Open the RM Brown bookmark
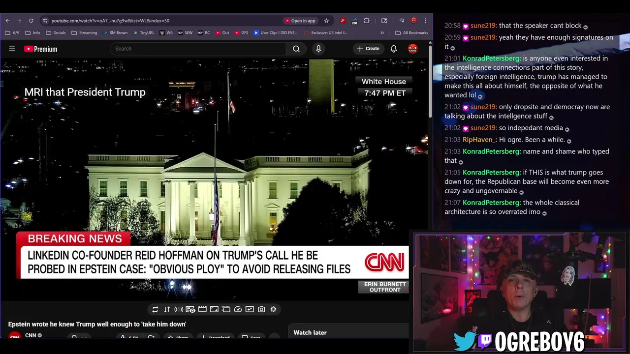This screenshot has width=630, height=354. [x=115, y=33]
